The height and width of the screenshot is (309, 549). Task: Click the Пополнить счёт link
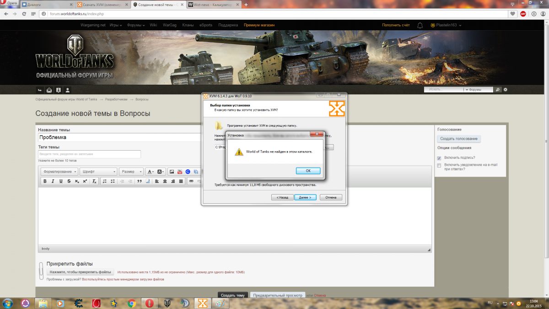(x=396, y=25)
